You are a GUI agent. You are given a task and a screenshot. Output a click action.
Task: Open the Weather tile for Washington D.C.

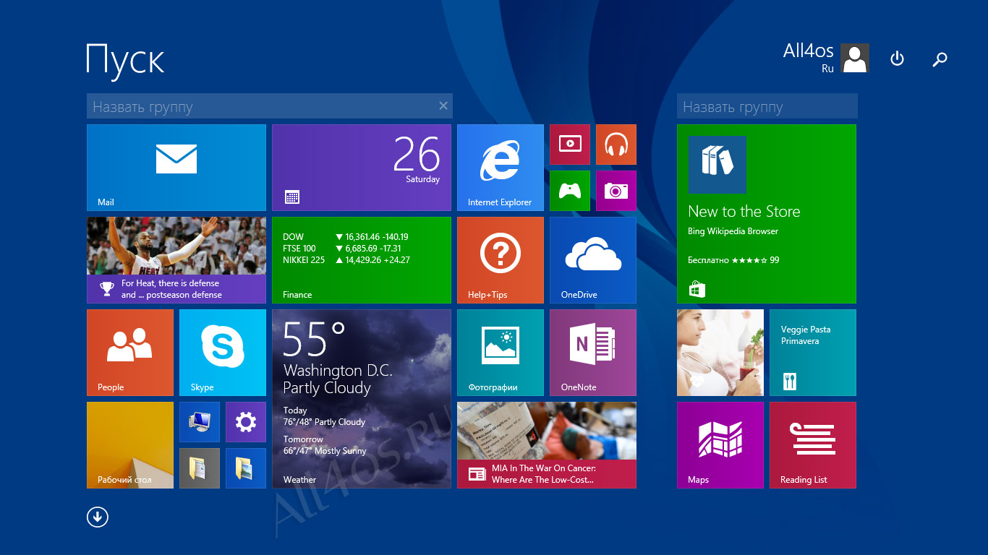(x=362, y=399)
